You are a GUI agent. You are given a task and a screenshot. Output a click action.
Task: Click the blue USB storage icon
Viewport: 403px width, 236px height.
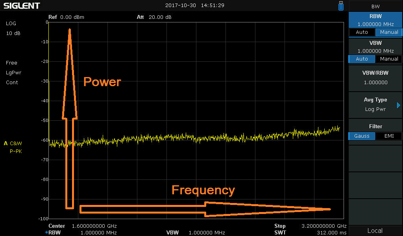point(341,6)
